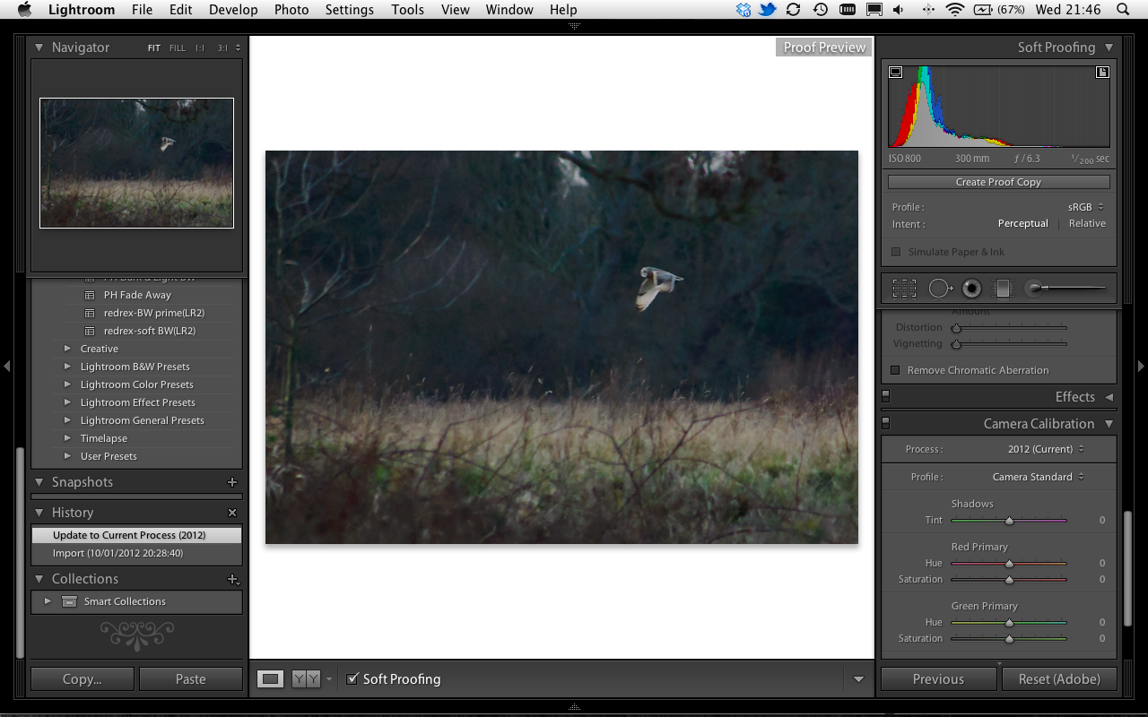Click the Reset (Adobe) button
The height and width of the screenshot is (717, 1148).
(1059, 679)
